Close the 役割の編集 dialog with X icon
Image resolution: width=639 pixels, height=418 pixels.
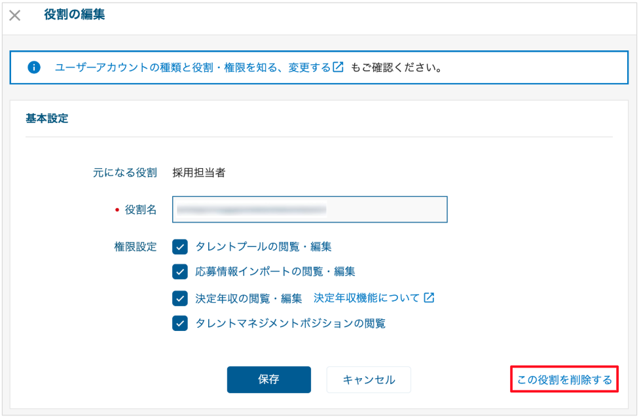pos(14,16)
